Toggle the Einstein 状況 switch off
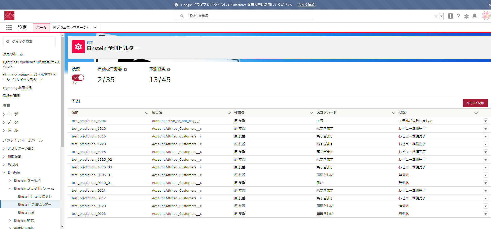Viewport: 491px width, 229px height. (x=78, y=78)
